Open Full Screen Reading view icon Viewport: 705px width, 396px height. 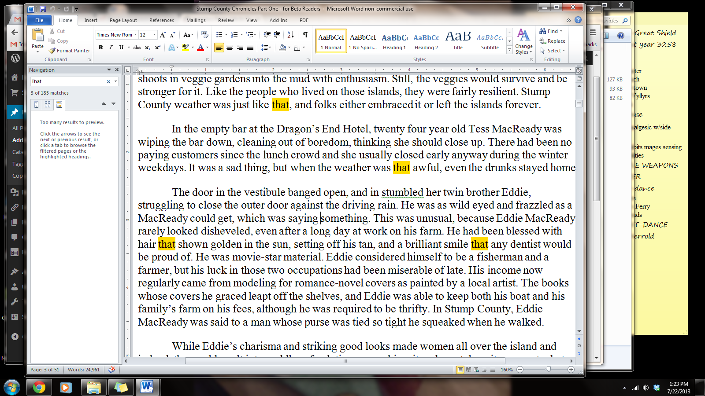[468, 370]
